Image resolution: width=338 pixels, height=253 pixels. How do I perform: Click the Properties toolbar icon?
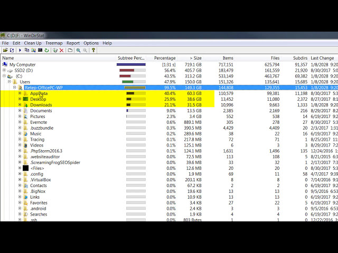pyautogui.click(x=70, y=50)
